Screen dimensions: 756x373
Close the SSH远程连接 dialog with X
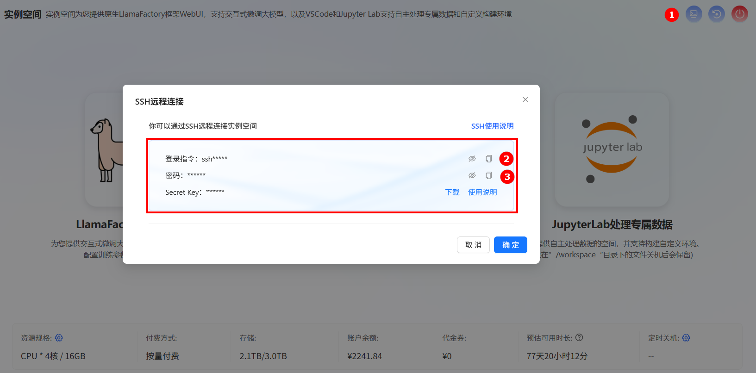[525, 99]
